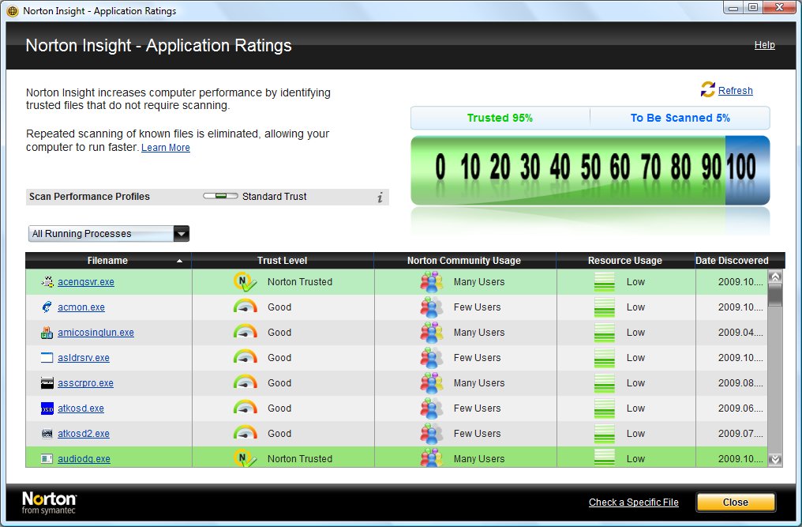Click resource usage bars icon for atkosd.exe
Viewport: 802px width, 527px height.
[604, 408]
